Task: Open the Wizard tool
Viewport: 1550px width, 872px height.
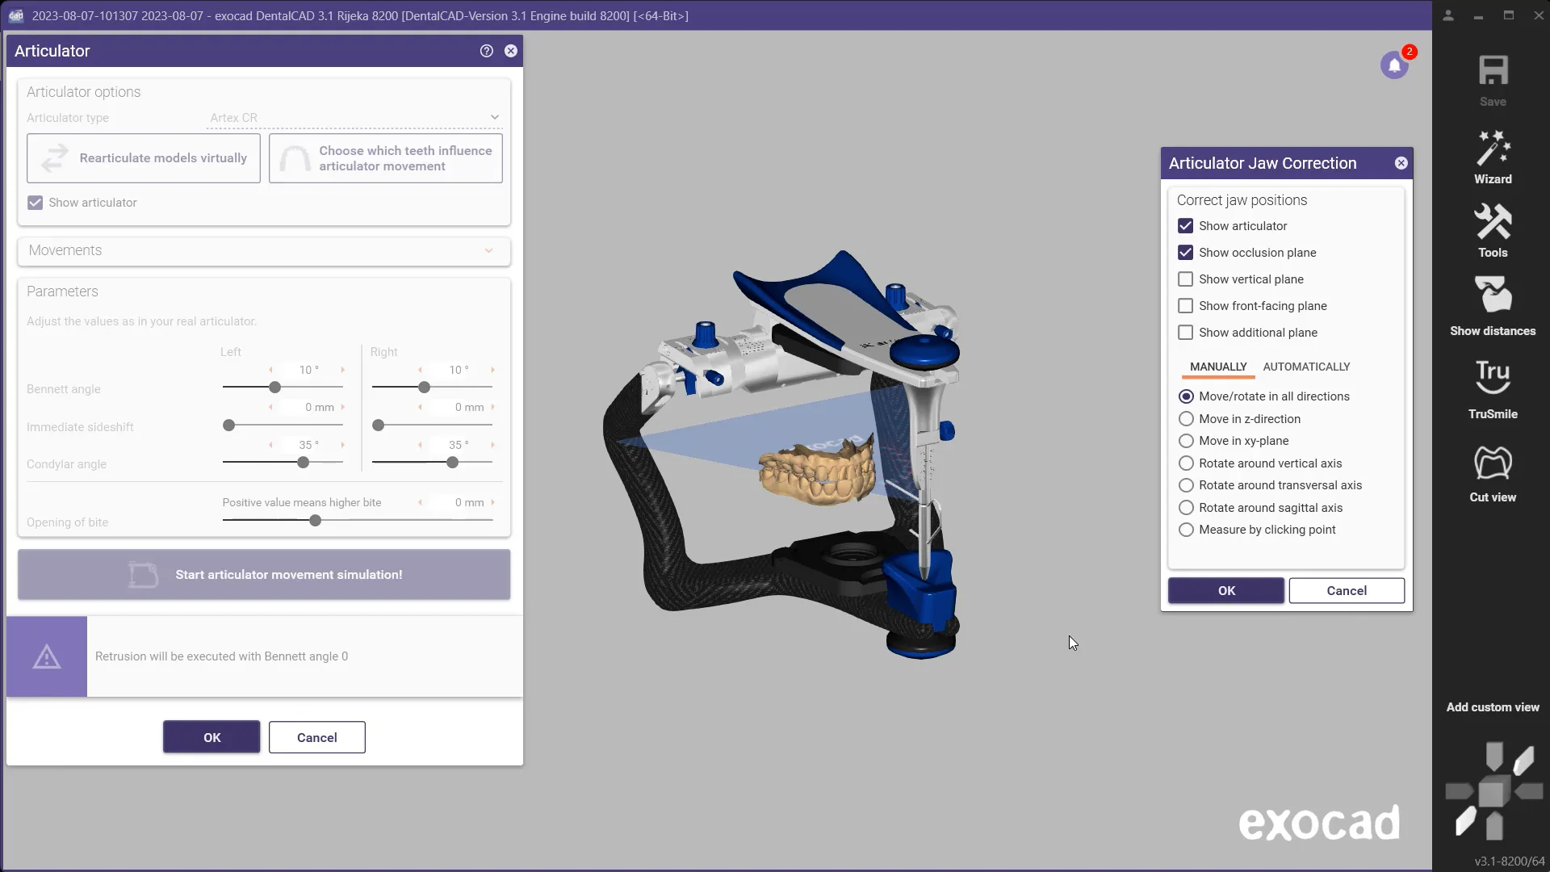Action: [x=1493, y=157]
